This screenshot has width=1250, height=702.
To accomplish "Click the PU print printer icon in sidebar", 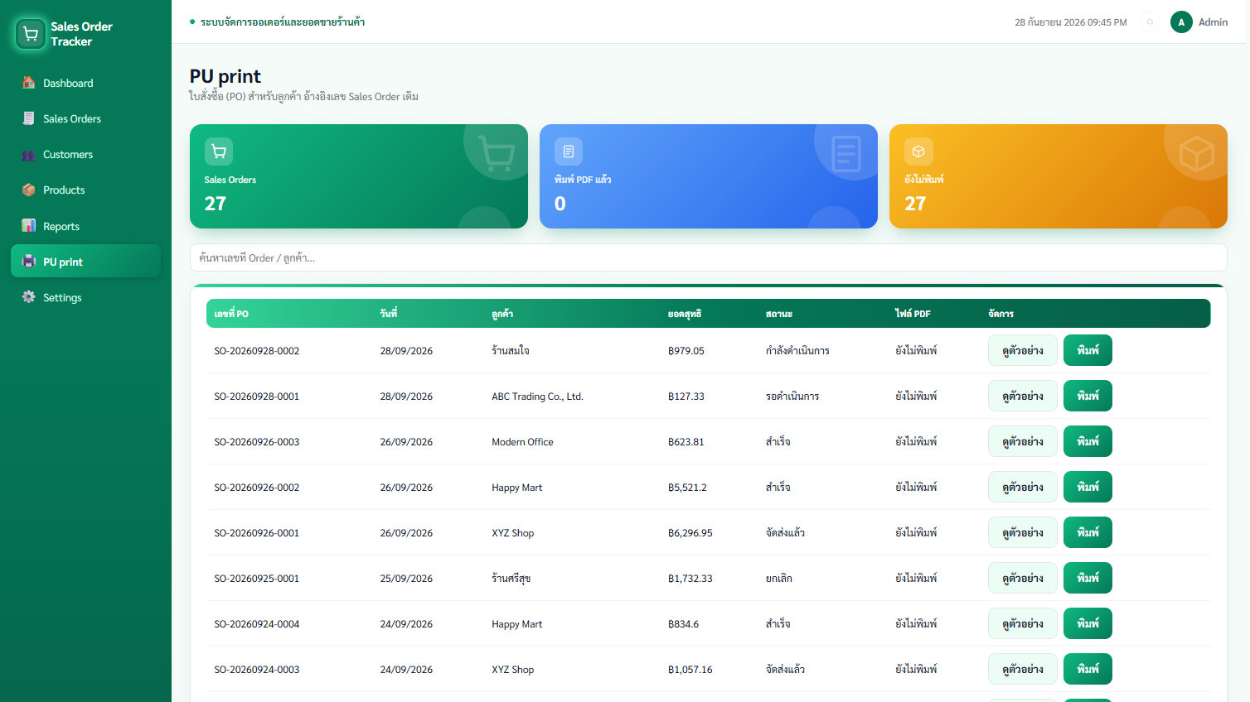I will [x=29, y=262].
